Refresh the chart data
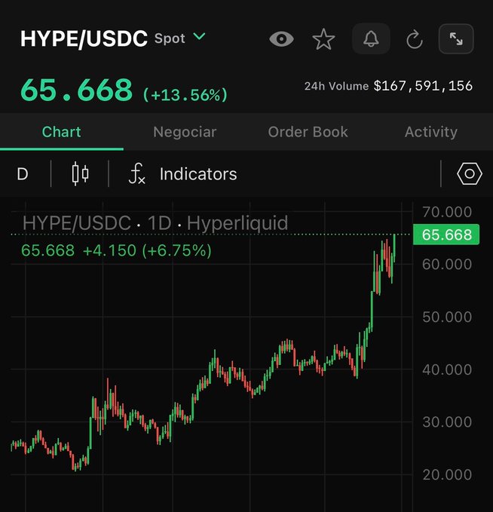Image resolution: width=493 pixels, height=512 pixels. pyautogui.click(x=415, y=39)
